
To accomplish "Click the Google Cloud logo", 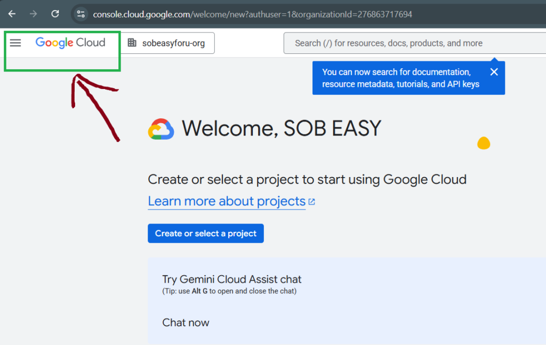I will coord(70,43).
